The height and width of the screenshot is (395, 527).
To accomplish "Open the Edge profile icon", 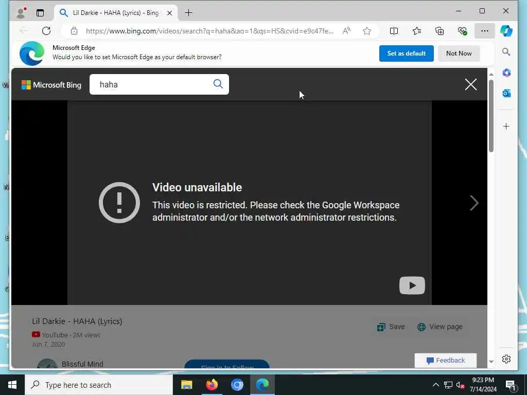I will [21, 13].
